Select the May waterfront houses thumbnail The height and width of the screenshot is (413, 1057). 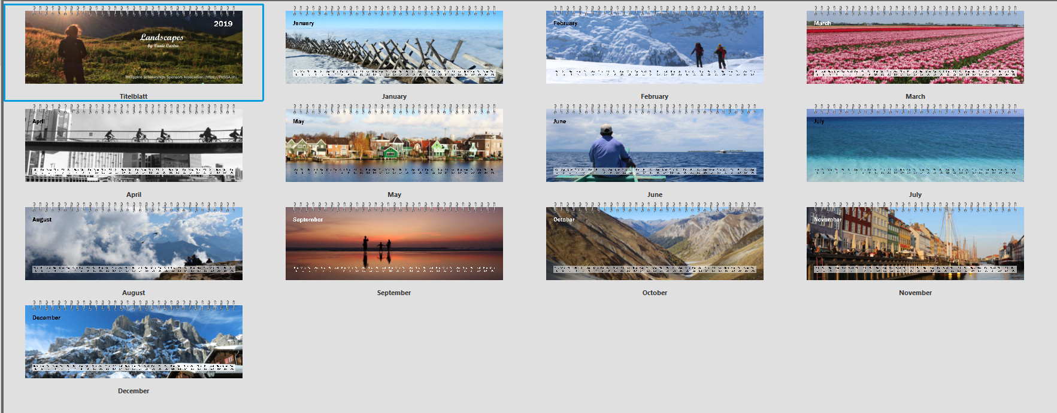point(394,145)
